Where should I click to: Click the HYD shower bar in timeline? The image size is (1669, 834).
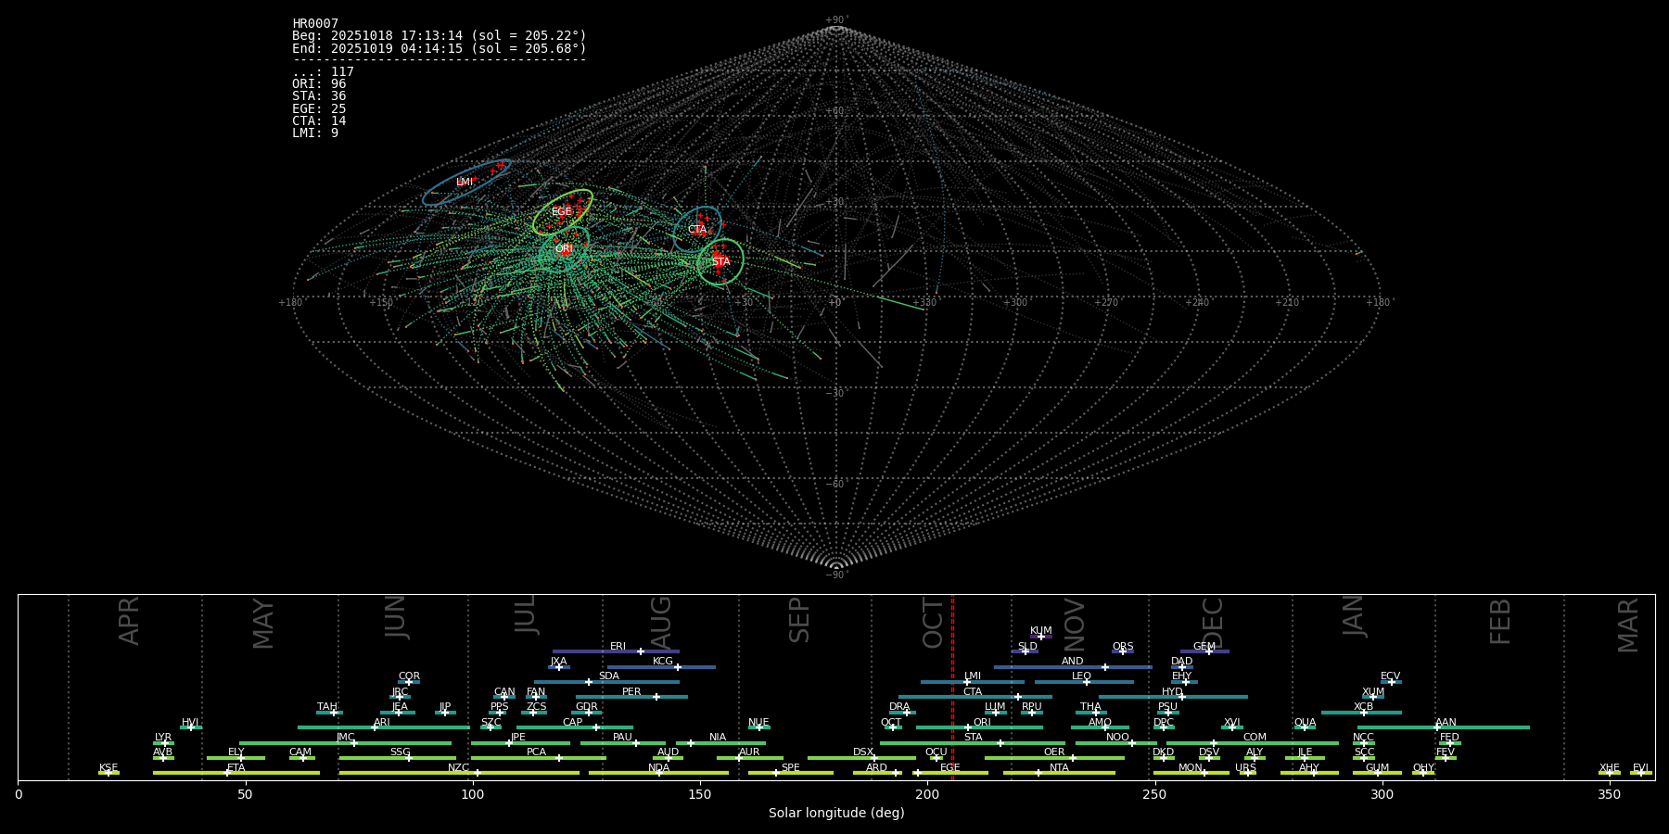click(1173, 697)
